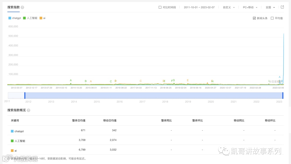Click blue chatgpt news marker A

(280, 77)
